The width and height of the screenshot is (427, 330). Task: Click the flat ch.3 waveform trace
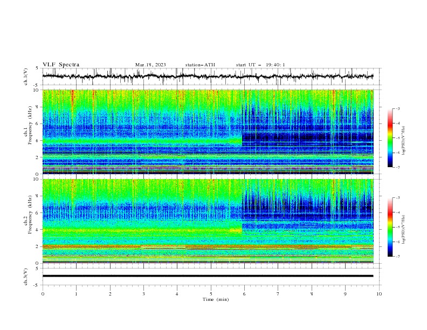tap(208, 276)
